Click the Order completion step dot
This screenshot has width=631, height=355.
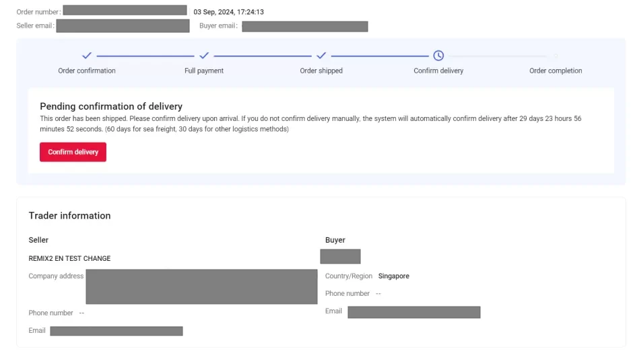click(556, 56)
